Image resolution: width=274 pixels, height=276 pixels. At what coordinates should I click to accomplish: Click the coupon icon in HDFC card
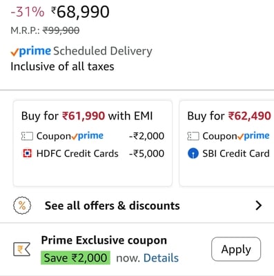click(x=27, y=136)
